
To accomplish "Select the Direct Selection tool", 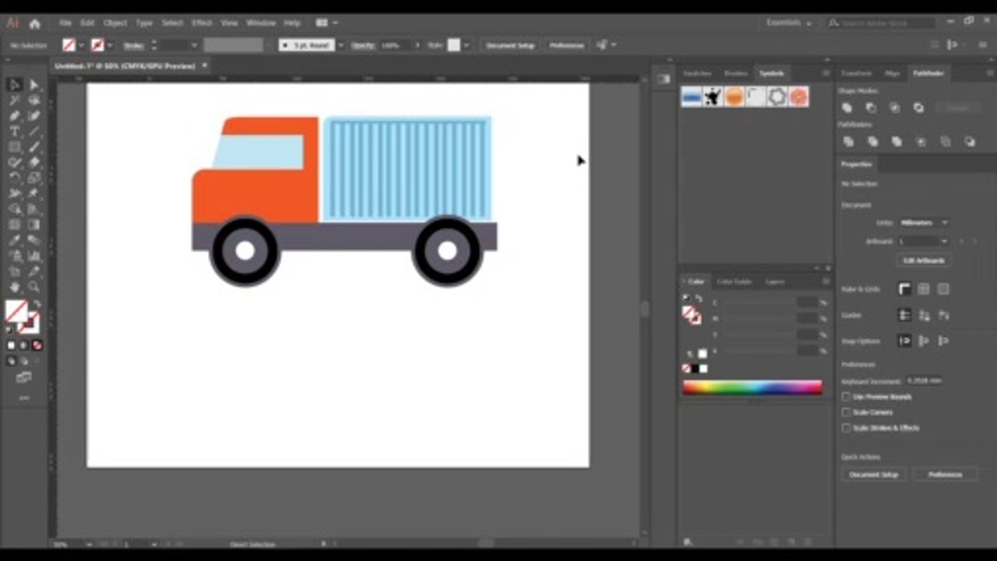I will (33, 84).
